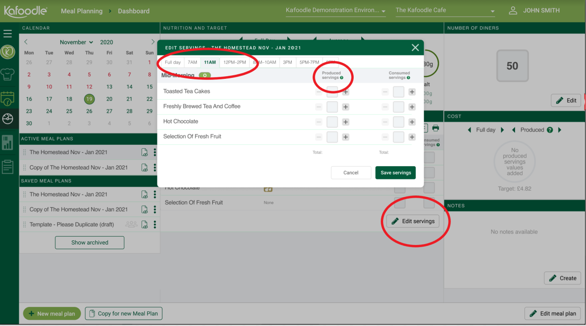Image resolution: width=586 pixels, height=326 pixels.
Task: Open options for active Copy of The Homestead plan
Action: click(155, 167)
